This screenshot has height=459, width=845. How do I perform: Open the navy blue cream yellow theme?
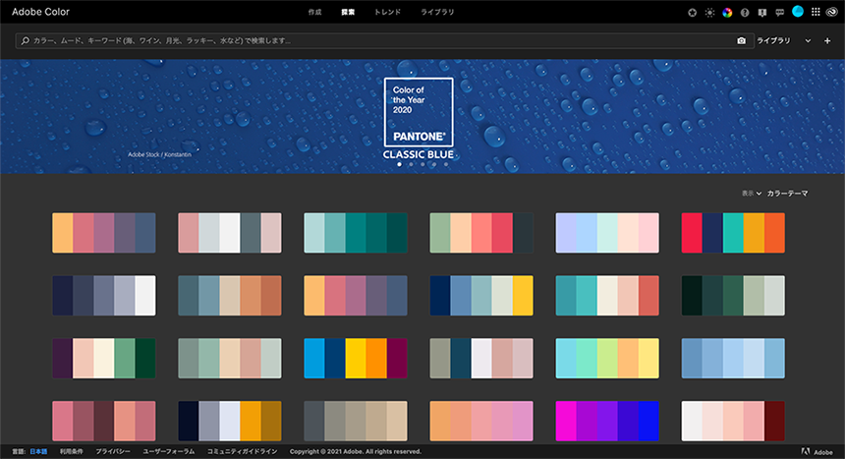pyautogui.click(x=481, y=296)
